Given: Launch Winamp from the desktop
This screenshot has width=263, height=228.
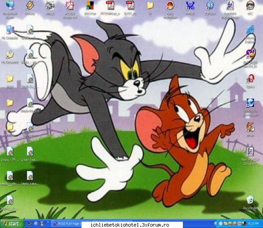Looking at the screenshot, I should 30,5.
